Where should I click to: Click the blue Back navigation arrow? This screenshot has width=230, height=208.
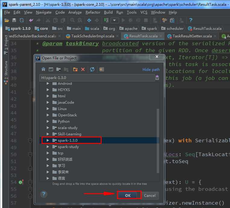89,20
